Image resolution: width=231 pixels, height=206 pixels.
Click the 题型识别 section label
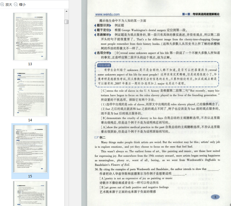pos(103,25)
